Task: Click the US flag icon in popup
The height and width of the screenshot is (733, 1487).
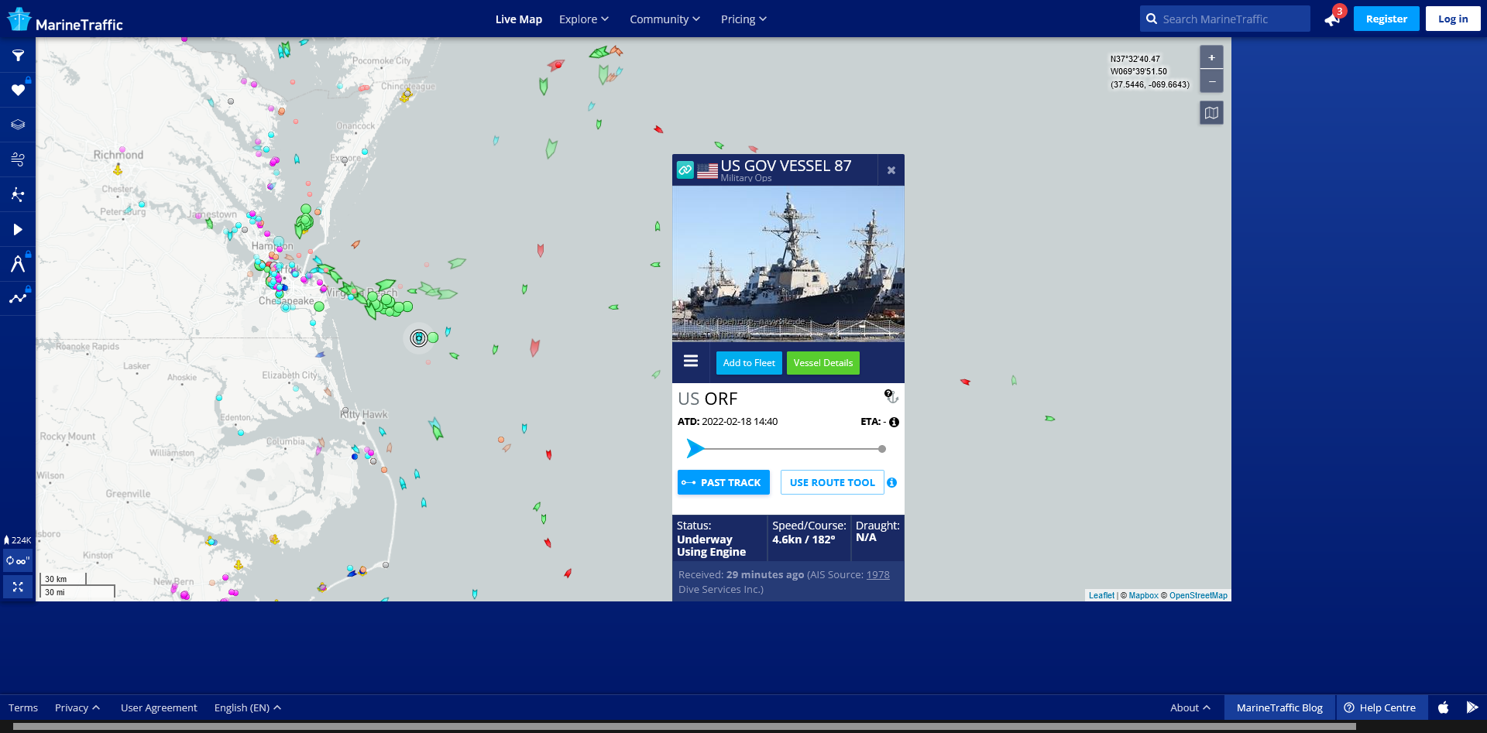Action: (x=707, y=171)
